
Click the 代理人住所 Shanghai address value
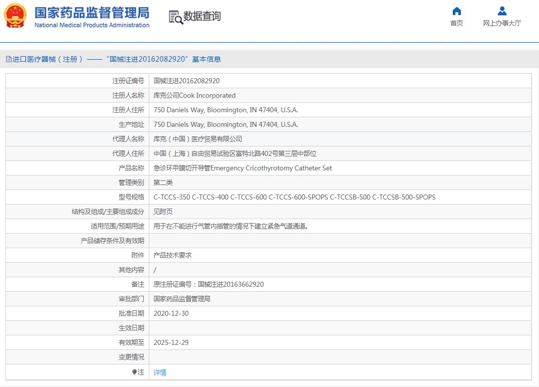pos(235,153)
